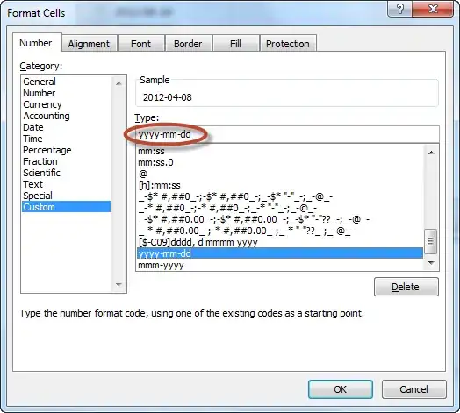Select the mm:ss.0 format code
The width and height of the screenshot is (460, 413).
280,162
